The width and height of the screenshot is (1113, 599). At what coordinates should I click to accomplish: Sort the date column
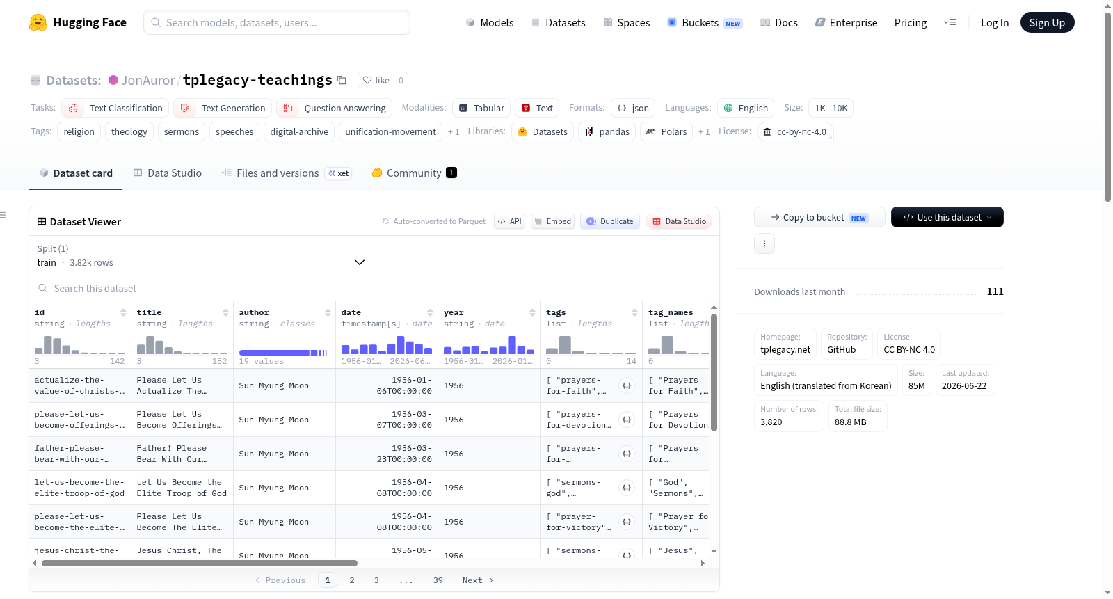click(x=430, y=312)
